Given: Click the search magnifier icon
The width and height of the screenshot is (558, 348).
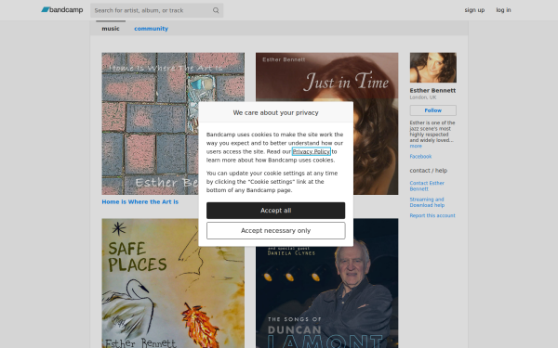Looking at the screenshot, I should point(216,10).
